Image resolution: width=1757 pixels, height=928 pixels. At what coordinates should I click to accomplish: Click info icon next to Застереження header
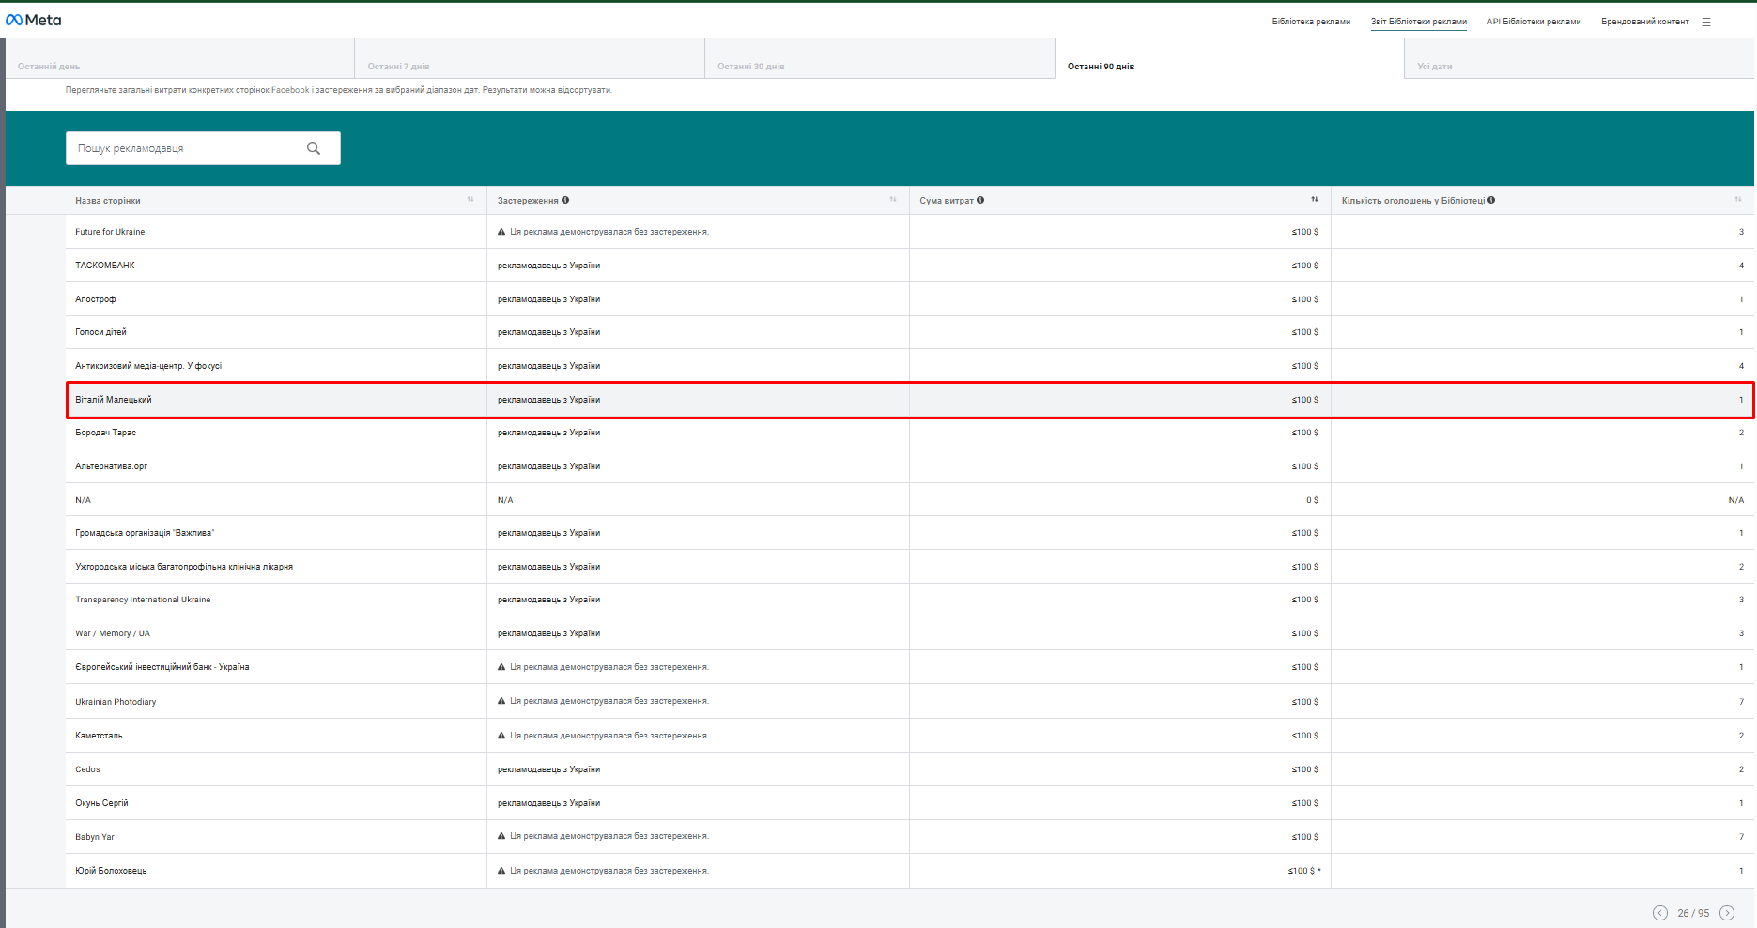(565, 200)
